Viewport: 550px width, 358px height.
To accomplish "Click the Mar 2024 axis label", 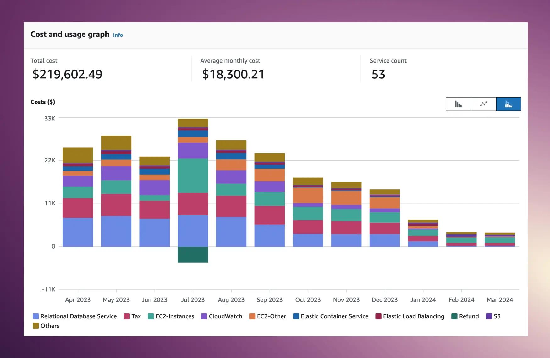I will coord(499,300).
